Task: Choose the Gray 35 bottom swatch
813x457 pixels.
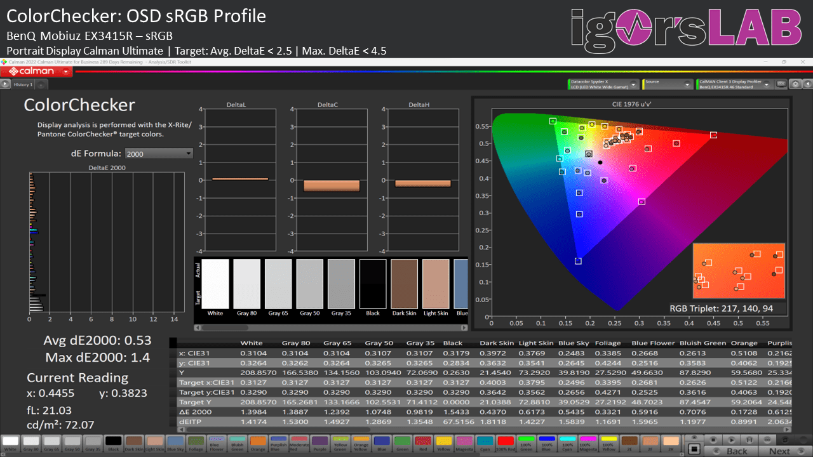Action: [x=93, y=443]
